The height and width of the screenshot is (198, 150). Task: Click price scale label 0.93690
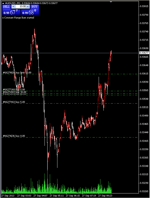[x=144, y=48]
